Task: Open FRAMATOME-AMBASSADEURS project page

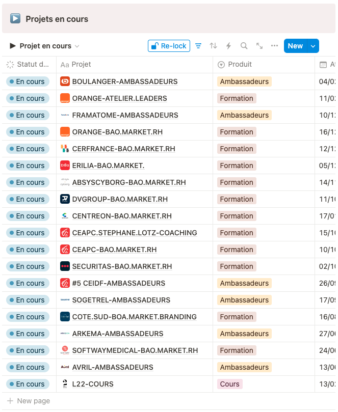Action: 125,115
